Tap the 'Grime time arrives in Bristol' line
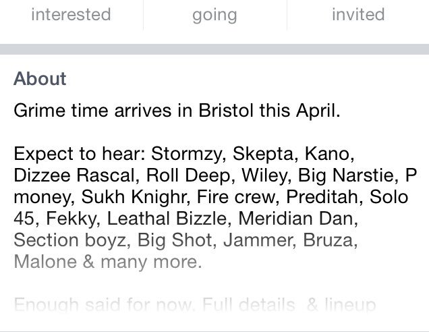The image size is (429, 332). (177, 111)
